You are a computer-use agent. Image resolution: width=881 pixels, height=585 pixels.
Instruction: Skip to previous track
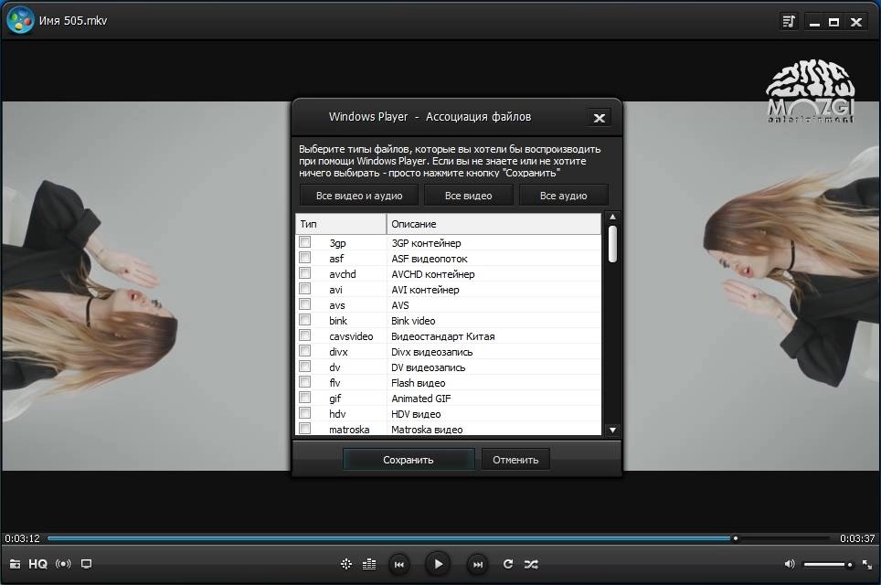pyautogui.click(x=399, y=564)
